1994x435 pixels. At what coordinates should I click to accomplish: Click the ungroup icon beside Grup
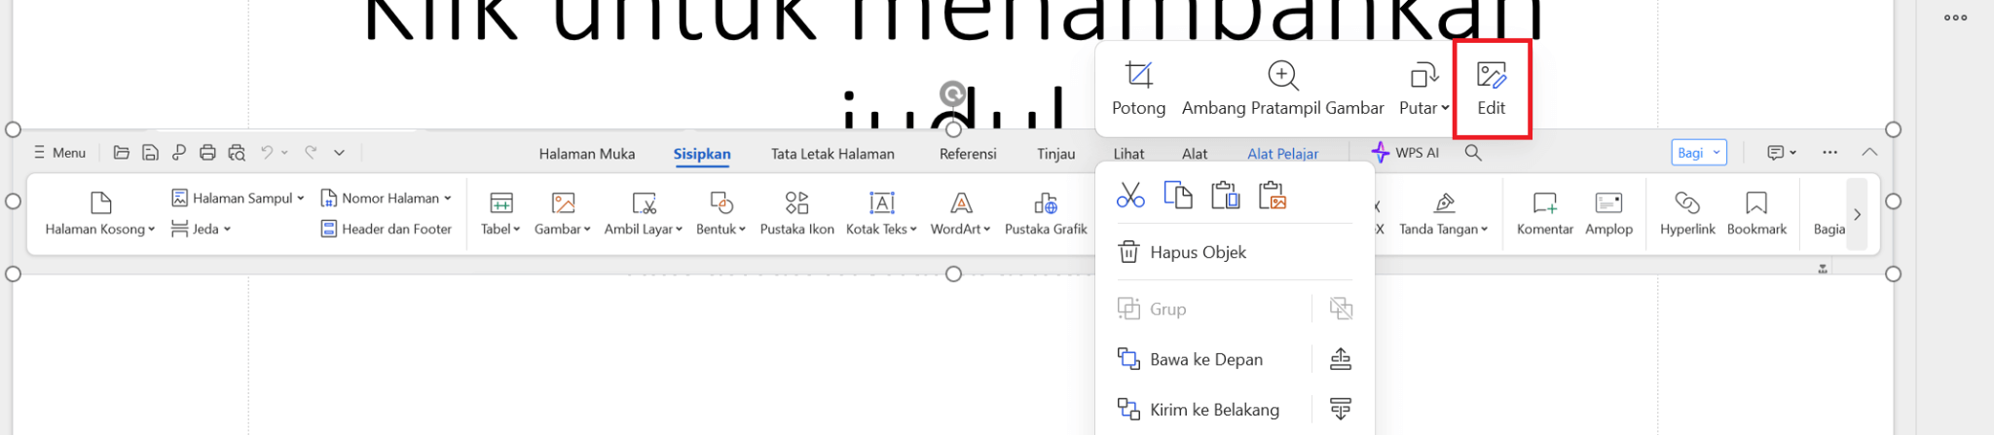pos(1341,308)
